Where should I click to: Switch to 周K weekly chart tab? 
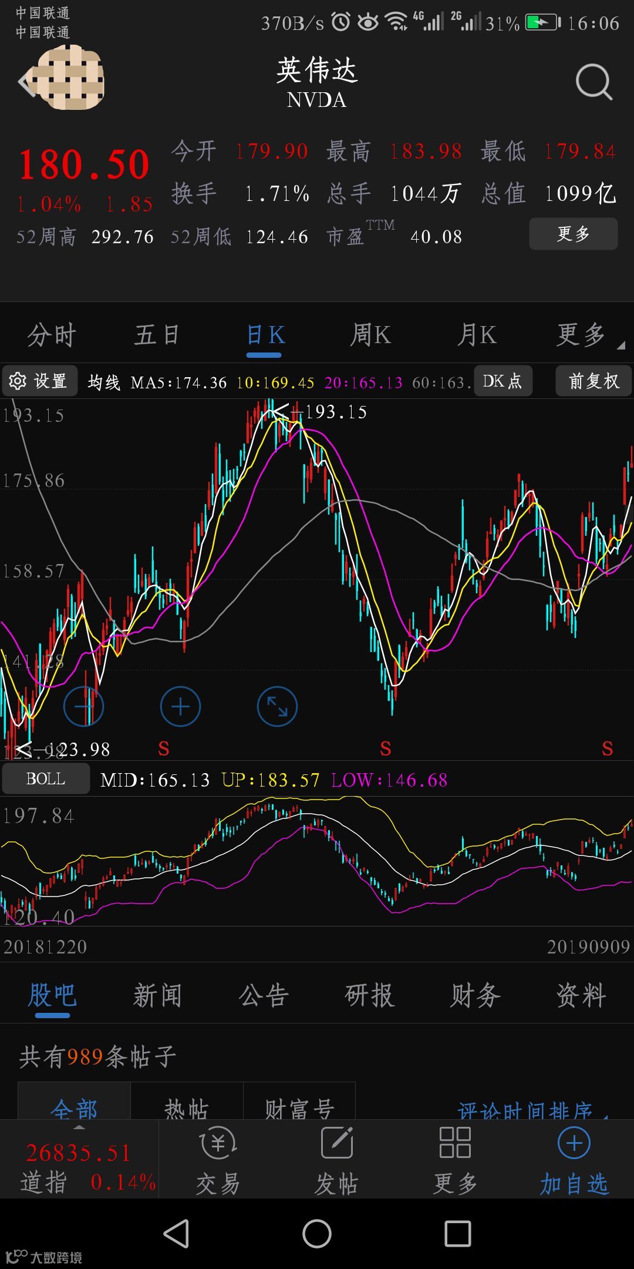[370, 335]
